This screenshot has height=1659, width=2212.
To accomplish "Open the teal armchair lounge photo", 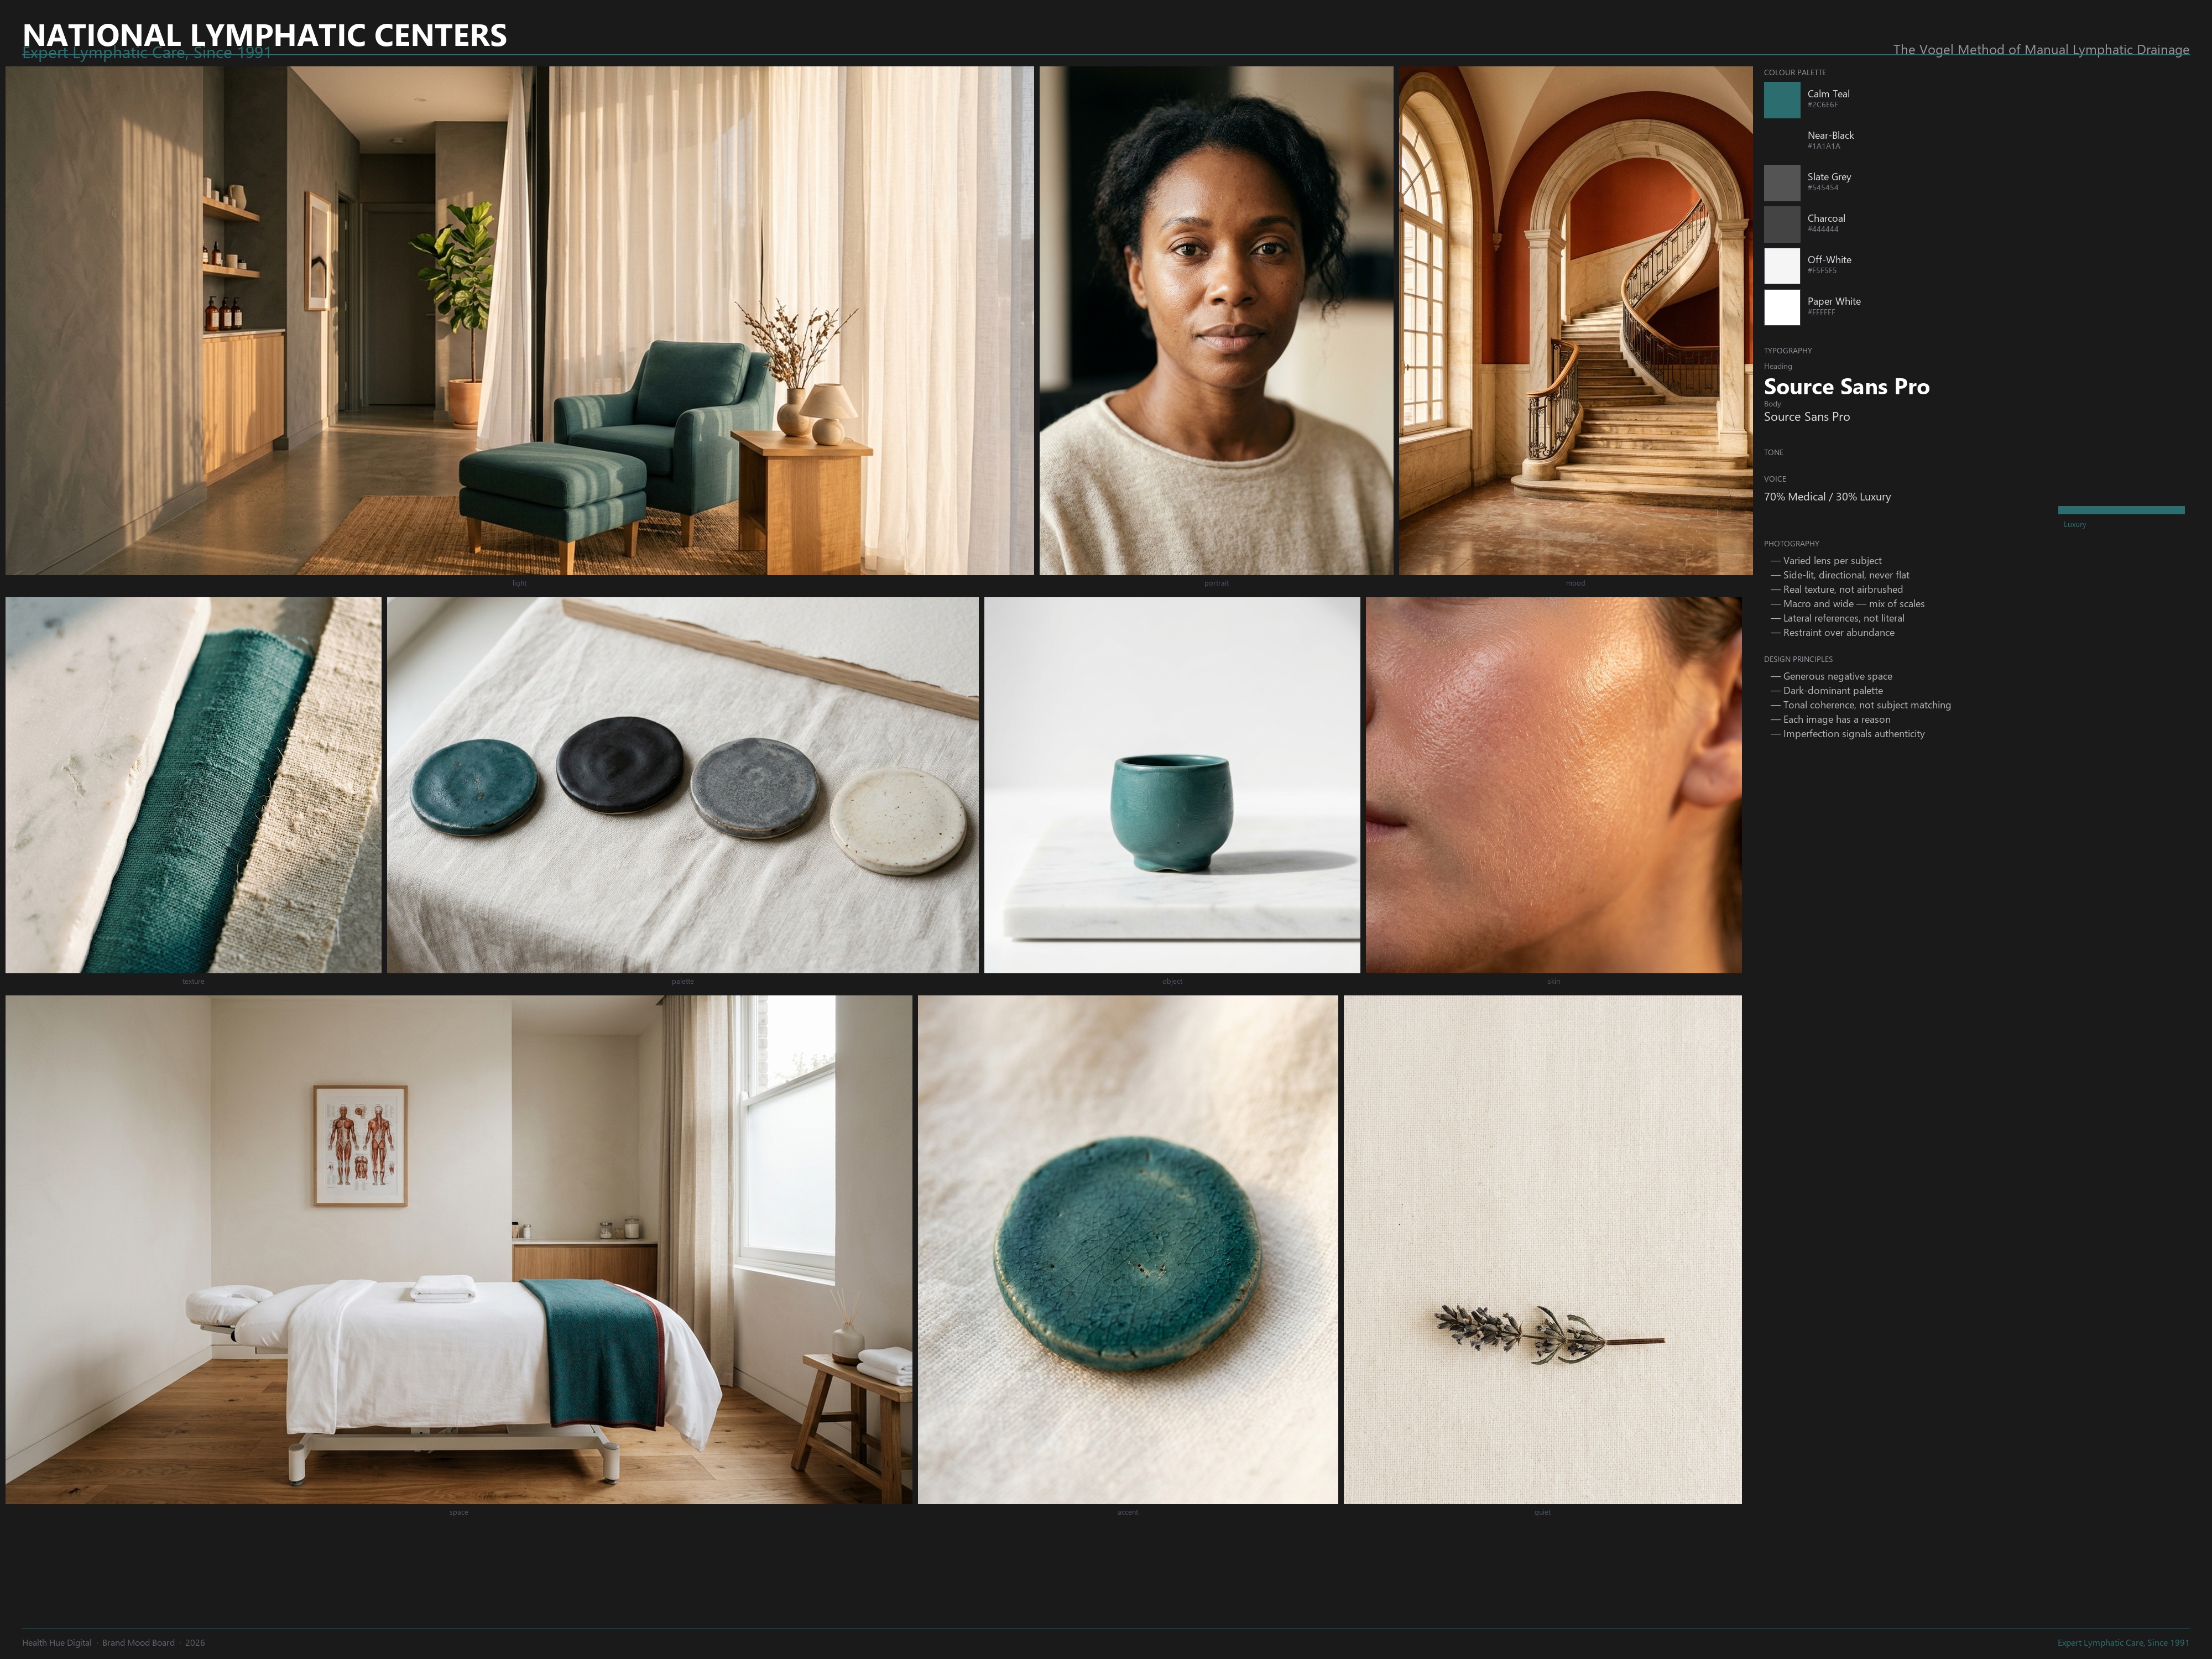I will tap(519, 321).
